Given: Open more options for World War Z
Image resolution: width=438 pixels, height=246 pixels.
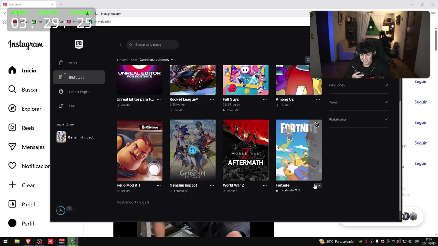Looking at the screenshot, I should [x=265, y=185].
